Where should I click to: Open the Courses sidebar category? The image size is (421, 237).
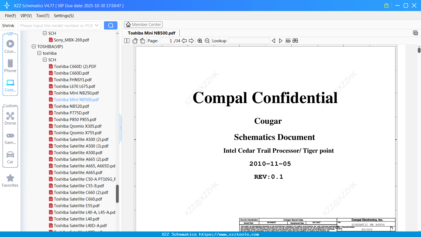(x=10, y=46)
